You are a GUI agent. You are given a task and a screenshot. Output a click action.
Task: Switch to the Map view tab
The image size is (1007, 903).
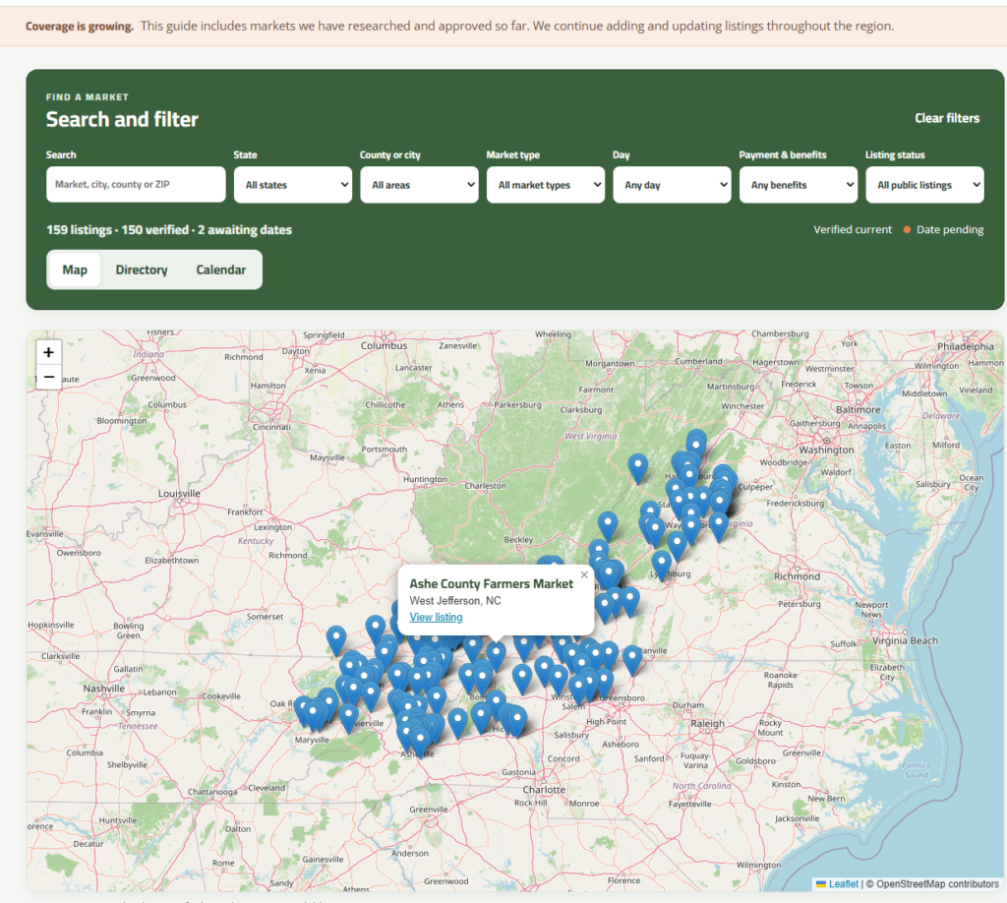point(75,270)
